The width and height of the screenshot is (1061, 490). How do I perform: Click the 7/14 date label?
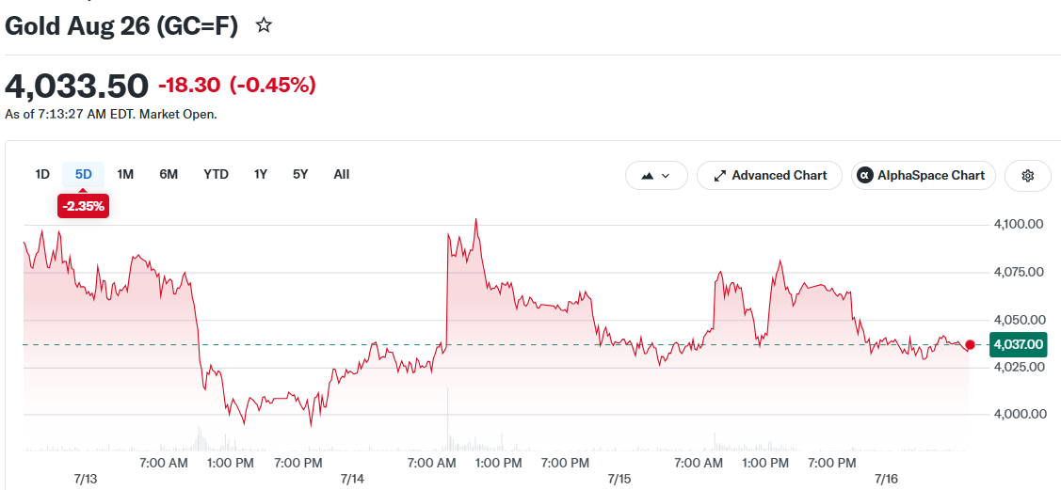(352, 480)
